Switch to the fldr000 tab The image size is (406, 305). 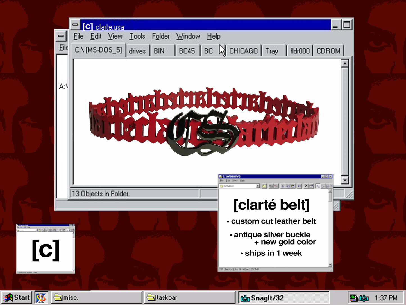pyautogui.click(x=300, y=51)
